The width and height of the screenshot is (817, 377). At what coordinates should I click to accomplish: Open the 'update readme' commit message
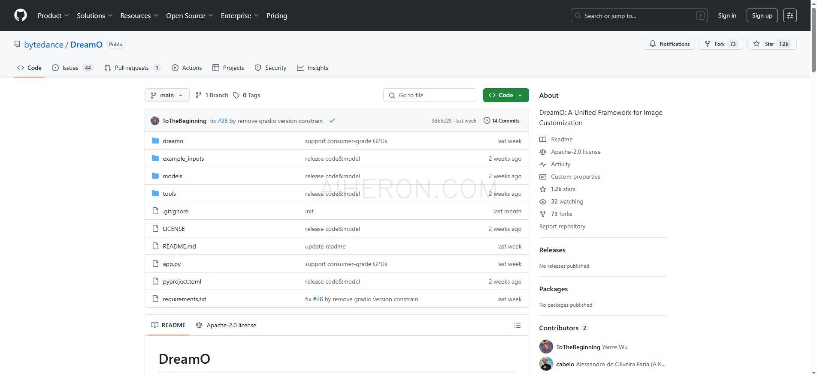pyautogui.click(x=325, y=246)
